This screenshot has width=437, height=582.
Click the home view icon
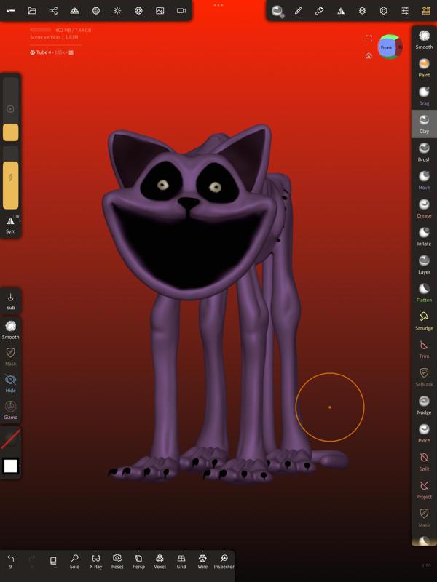(369, 56)
